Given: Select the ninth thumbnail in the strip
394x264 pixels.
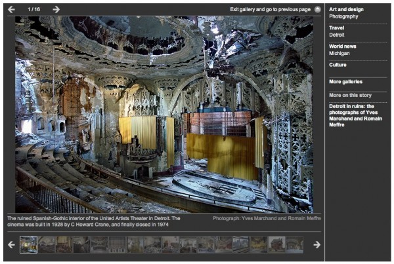Looking at the screenshot, I should pos(170,244).
